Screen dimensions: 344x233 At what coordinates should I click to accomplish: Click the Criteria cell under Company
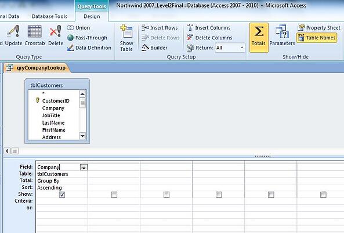click(x=61, y=201)
